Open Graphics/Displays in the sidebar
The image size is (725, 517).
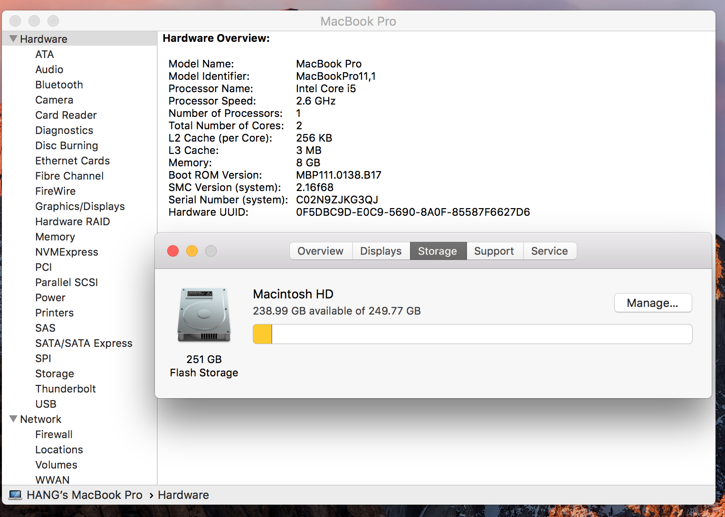[x=80, y=206]
